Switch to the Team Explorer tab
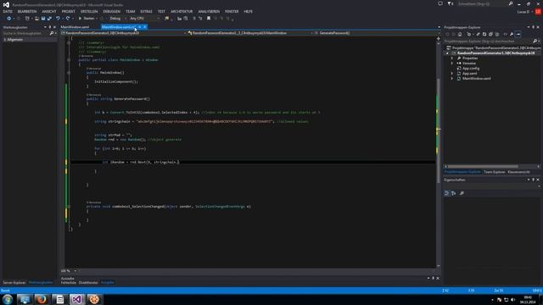This screenshot has height=305, width=543. click(x=494, y=172)
